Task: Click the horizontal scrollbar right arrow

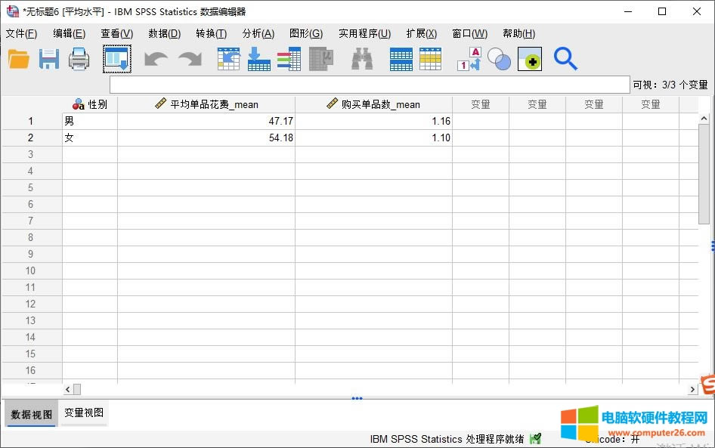Action: [692, 389]
